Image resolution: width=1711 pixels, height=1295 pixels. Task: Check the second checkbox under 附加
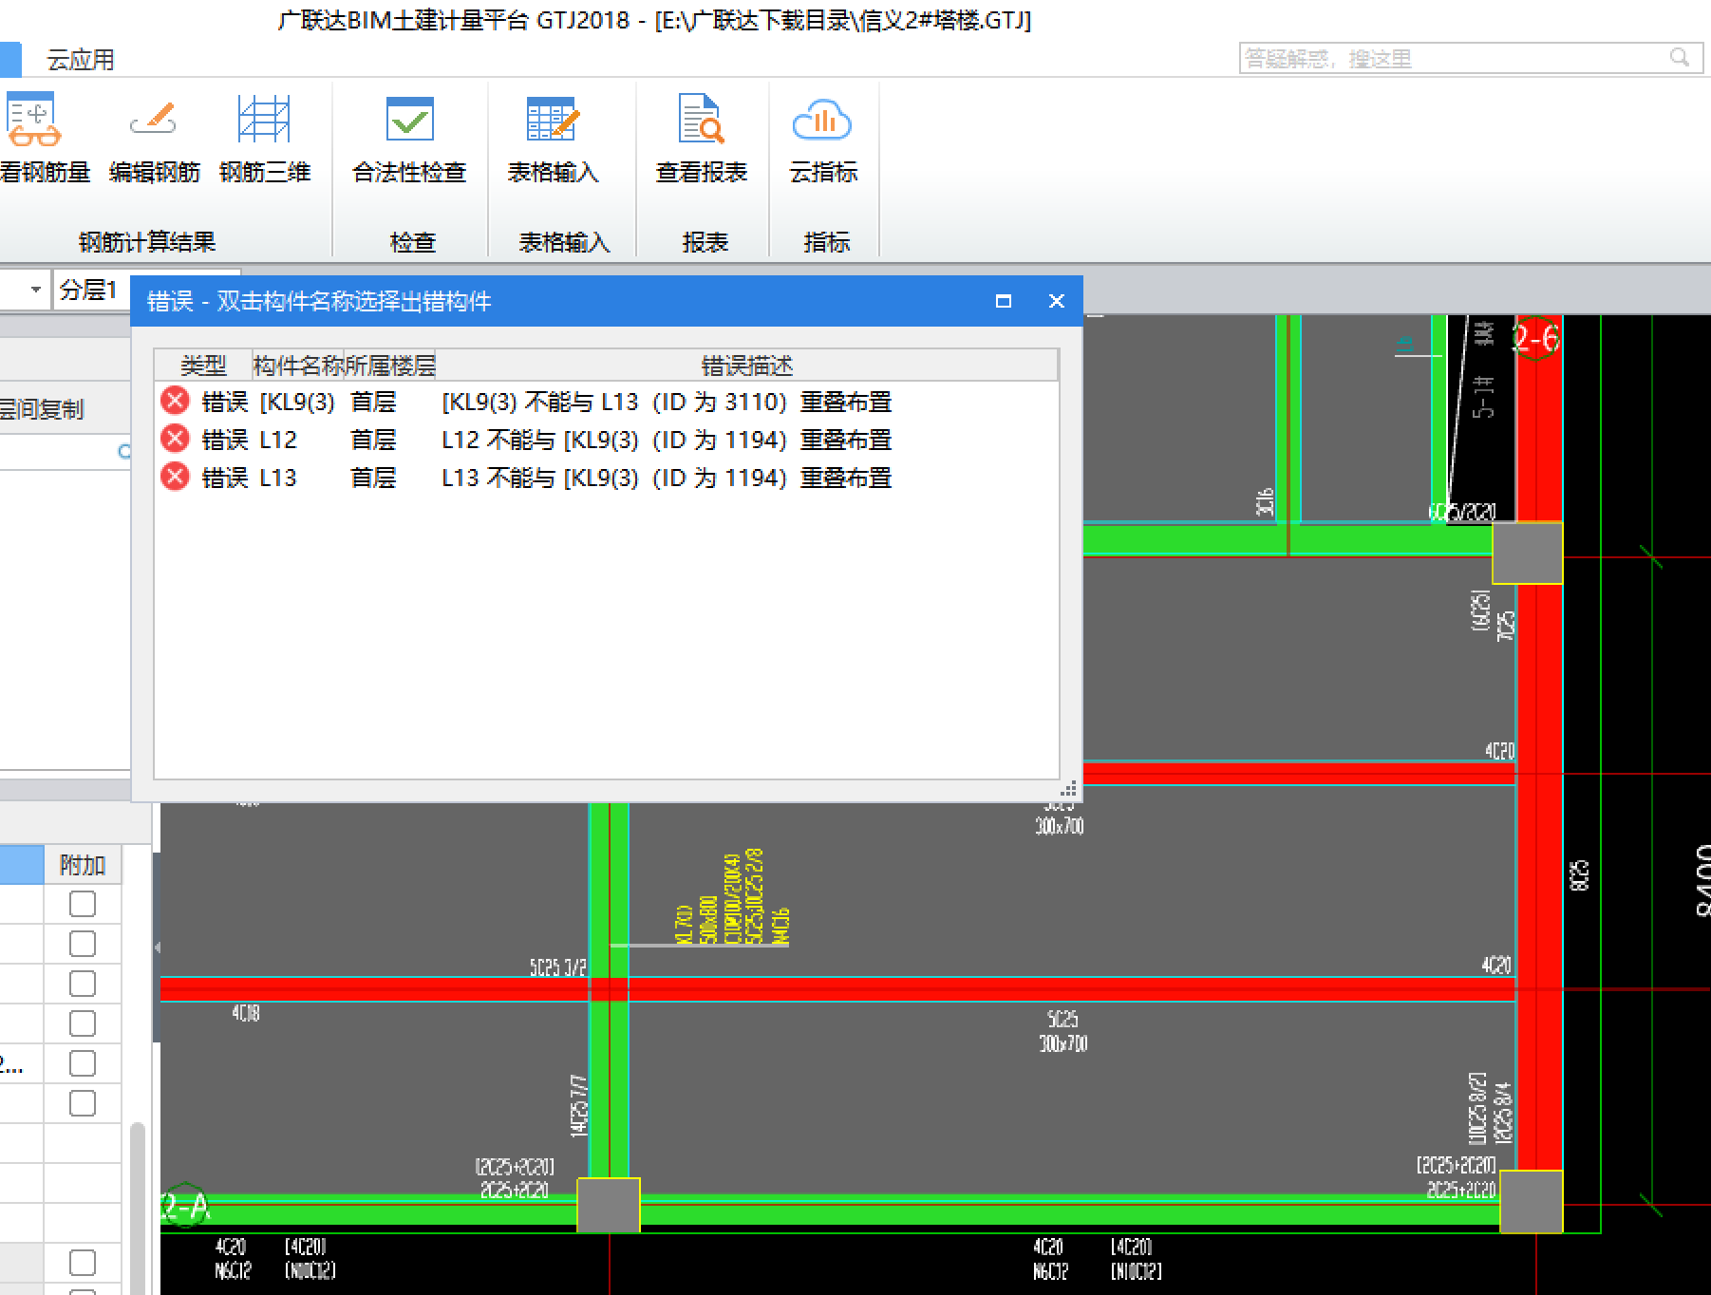coord(83,944)
